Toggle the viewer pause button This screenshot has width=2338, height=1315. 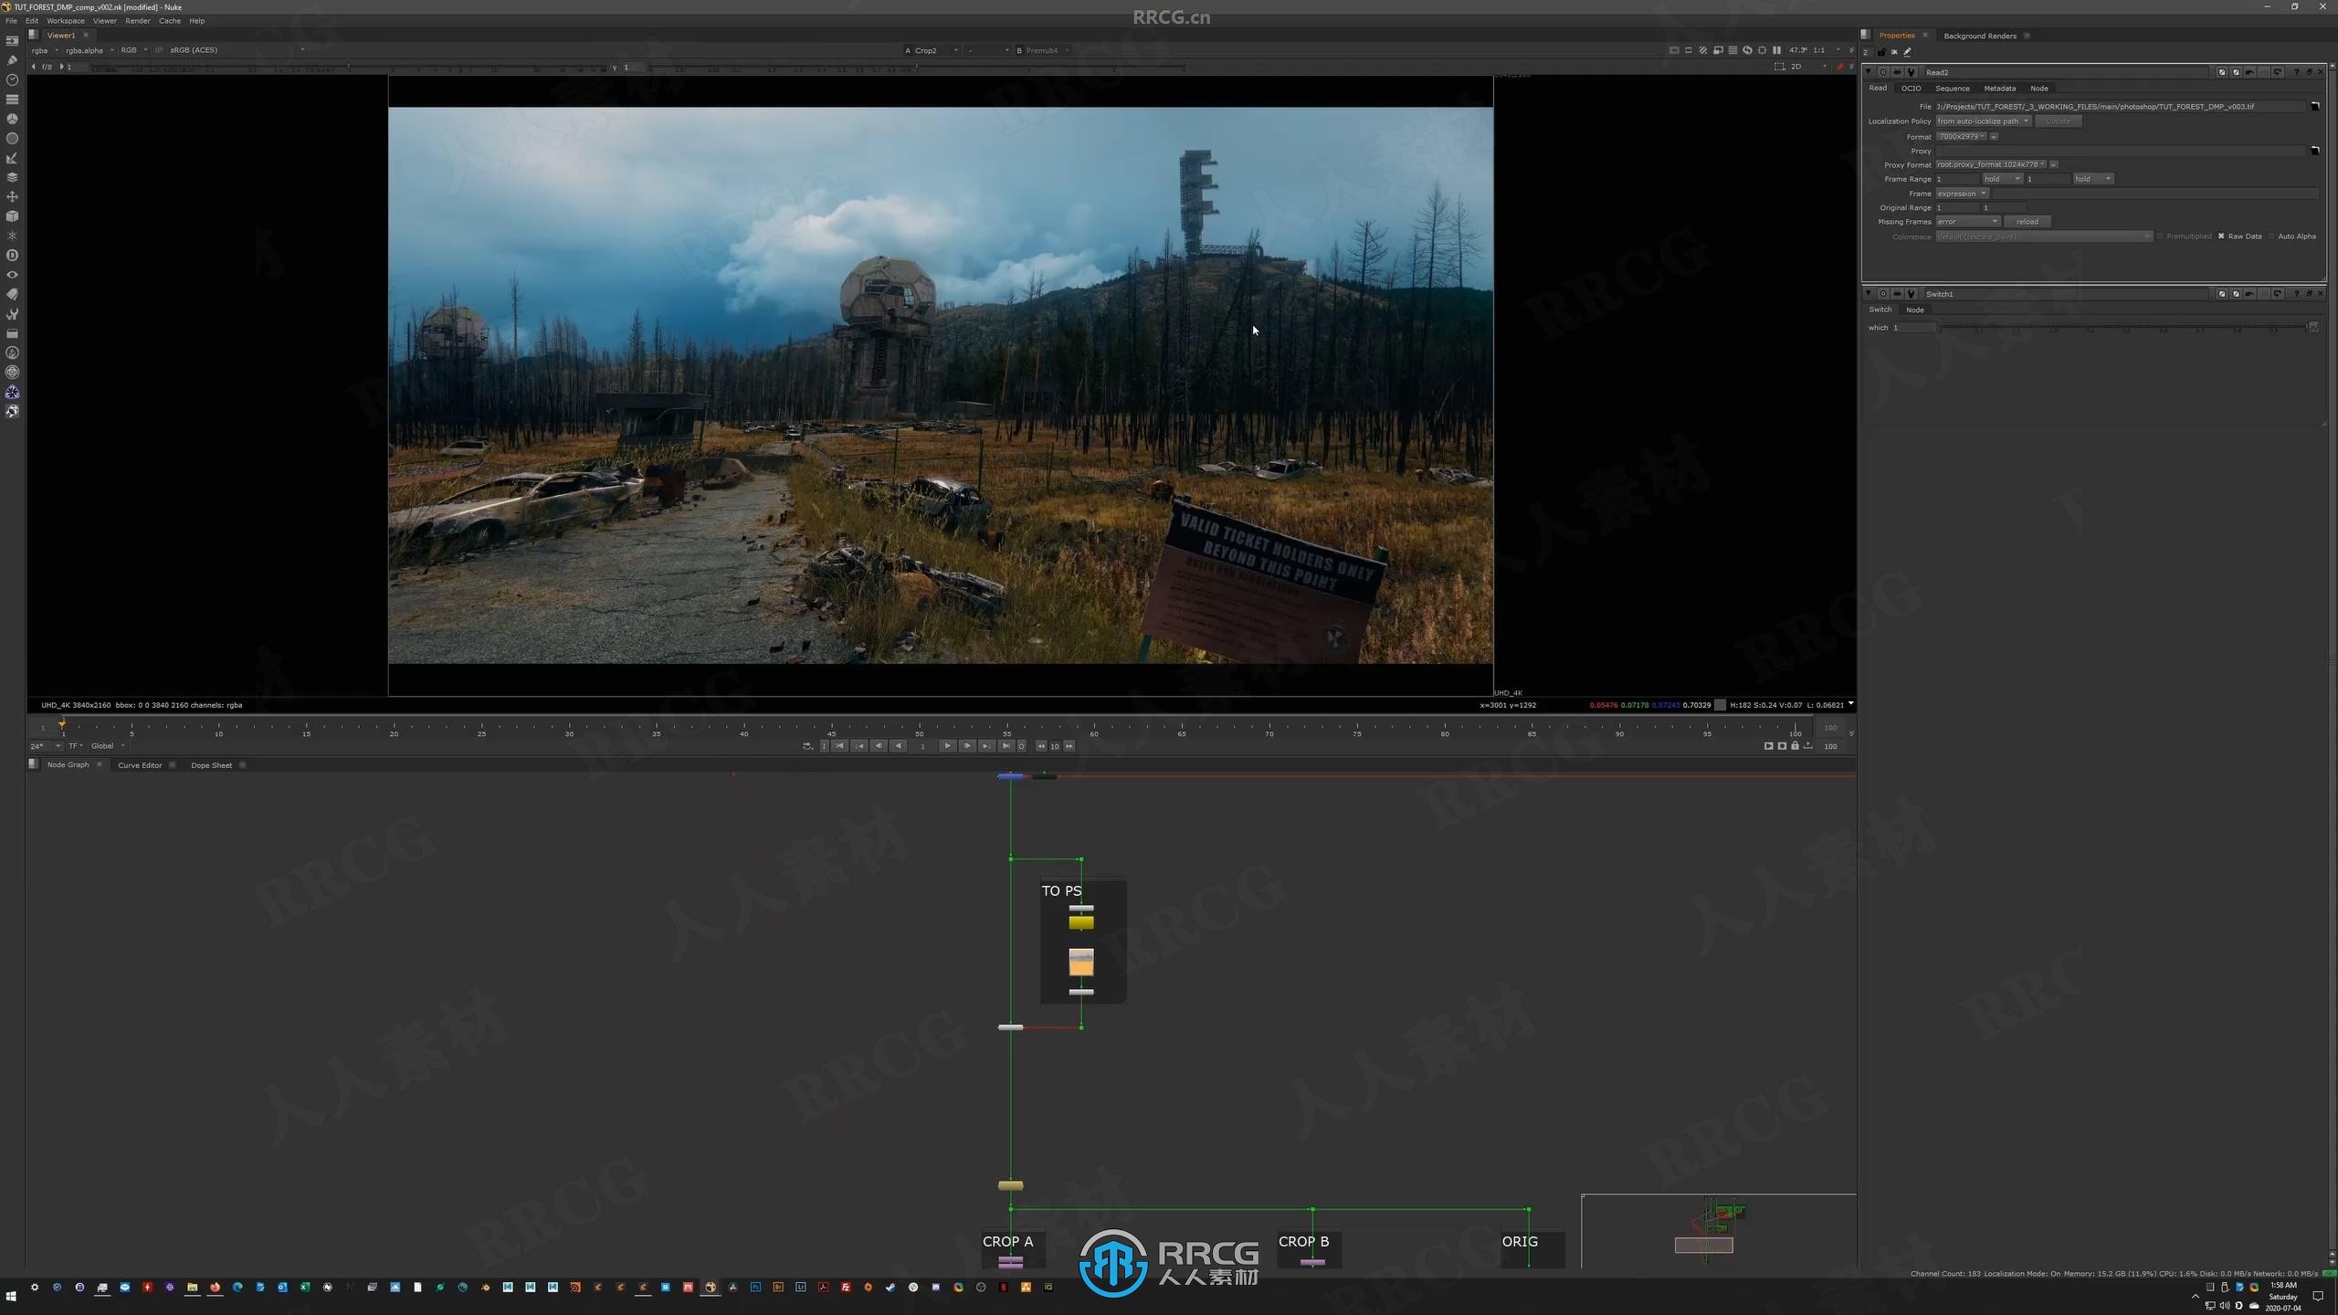1776,50
